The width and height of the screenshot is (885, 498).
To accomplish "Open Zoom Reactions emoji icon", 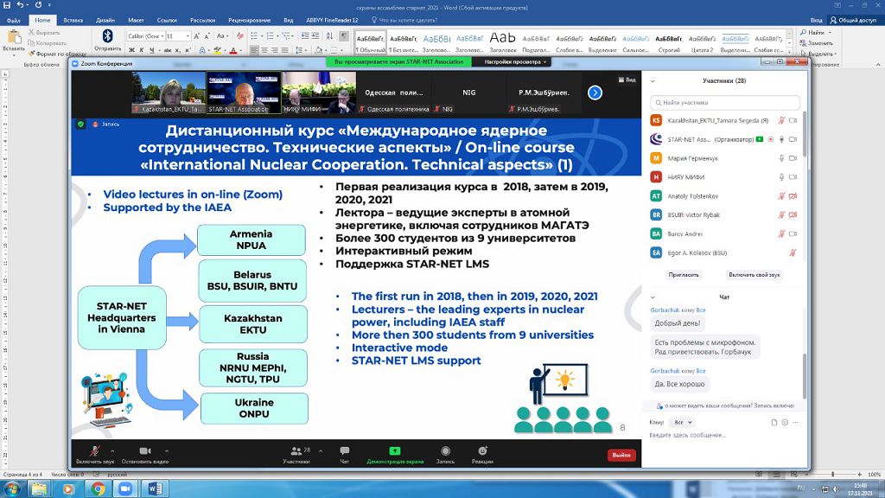I will click(482, 450).
